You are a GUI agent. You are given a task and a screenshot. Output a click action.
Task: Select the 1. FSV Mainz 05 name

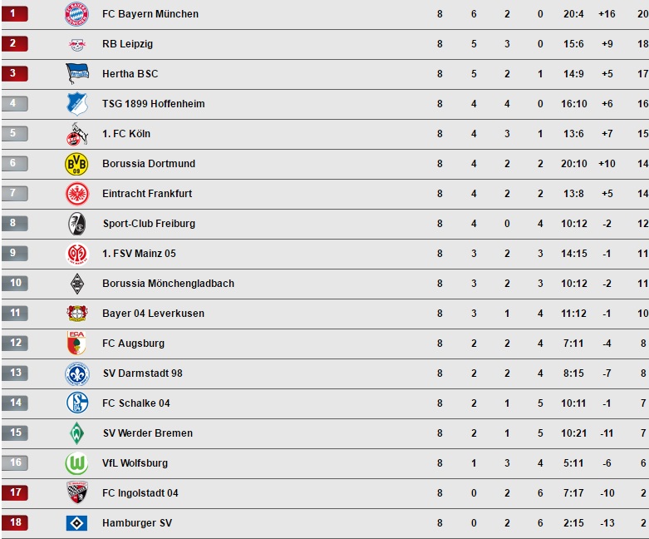(139, 253)
